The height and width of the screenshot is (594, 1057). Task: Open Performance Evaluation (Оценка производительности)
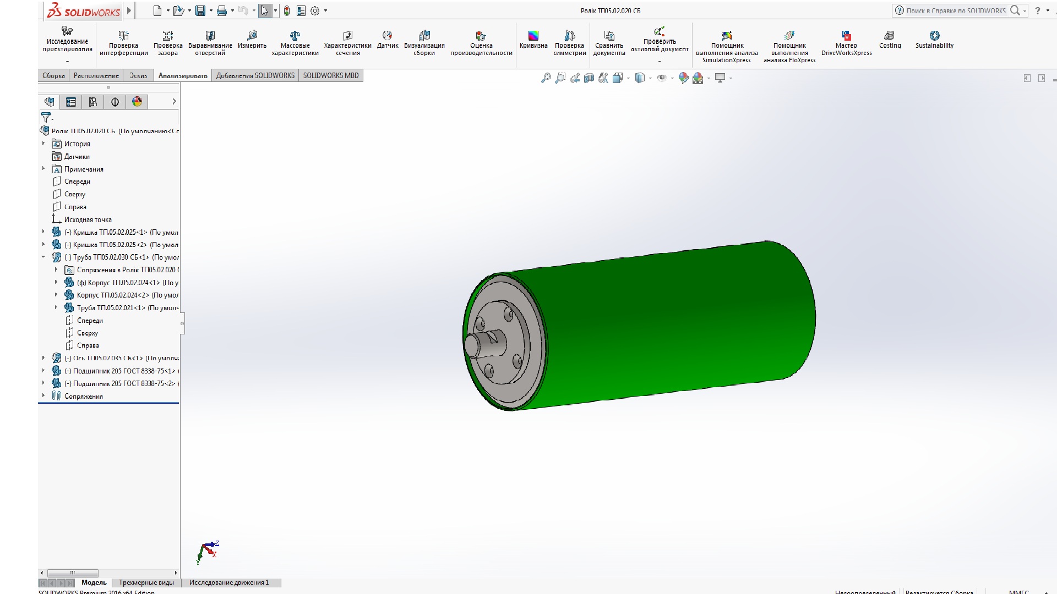481,43
